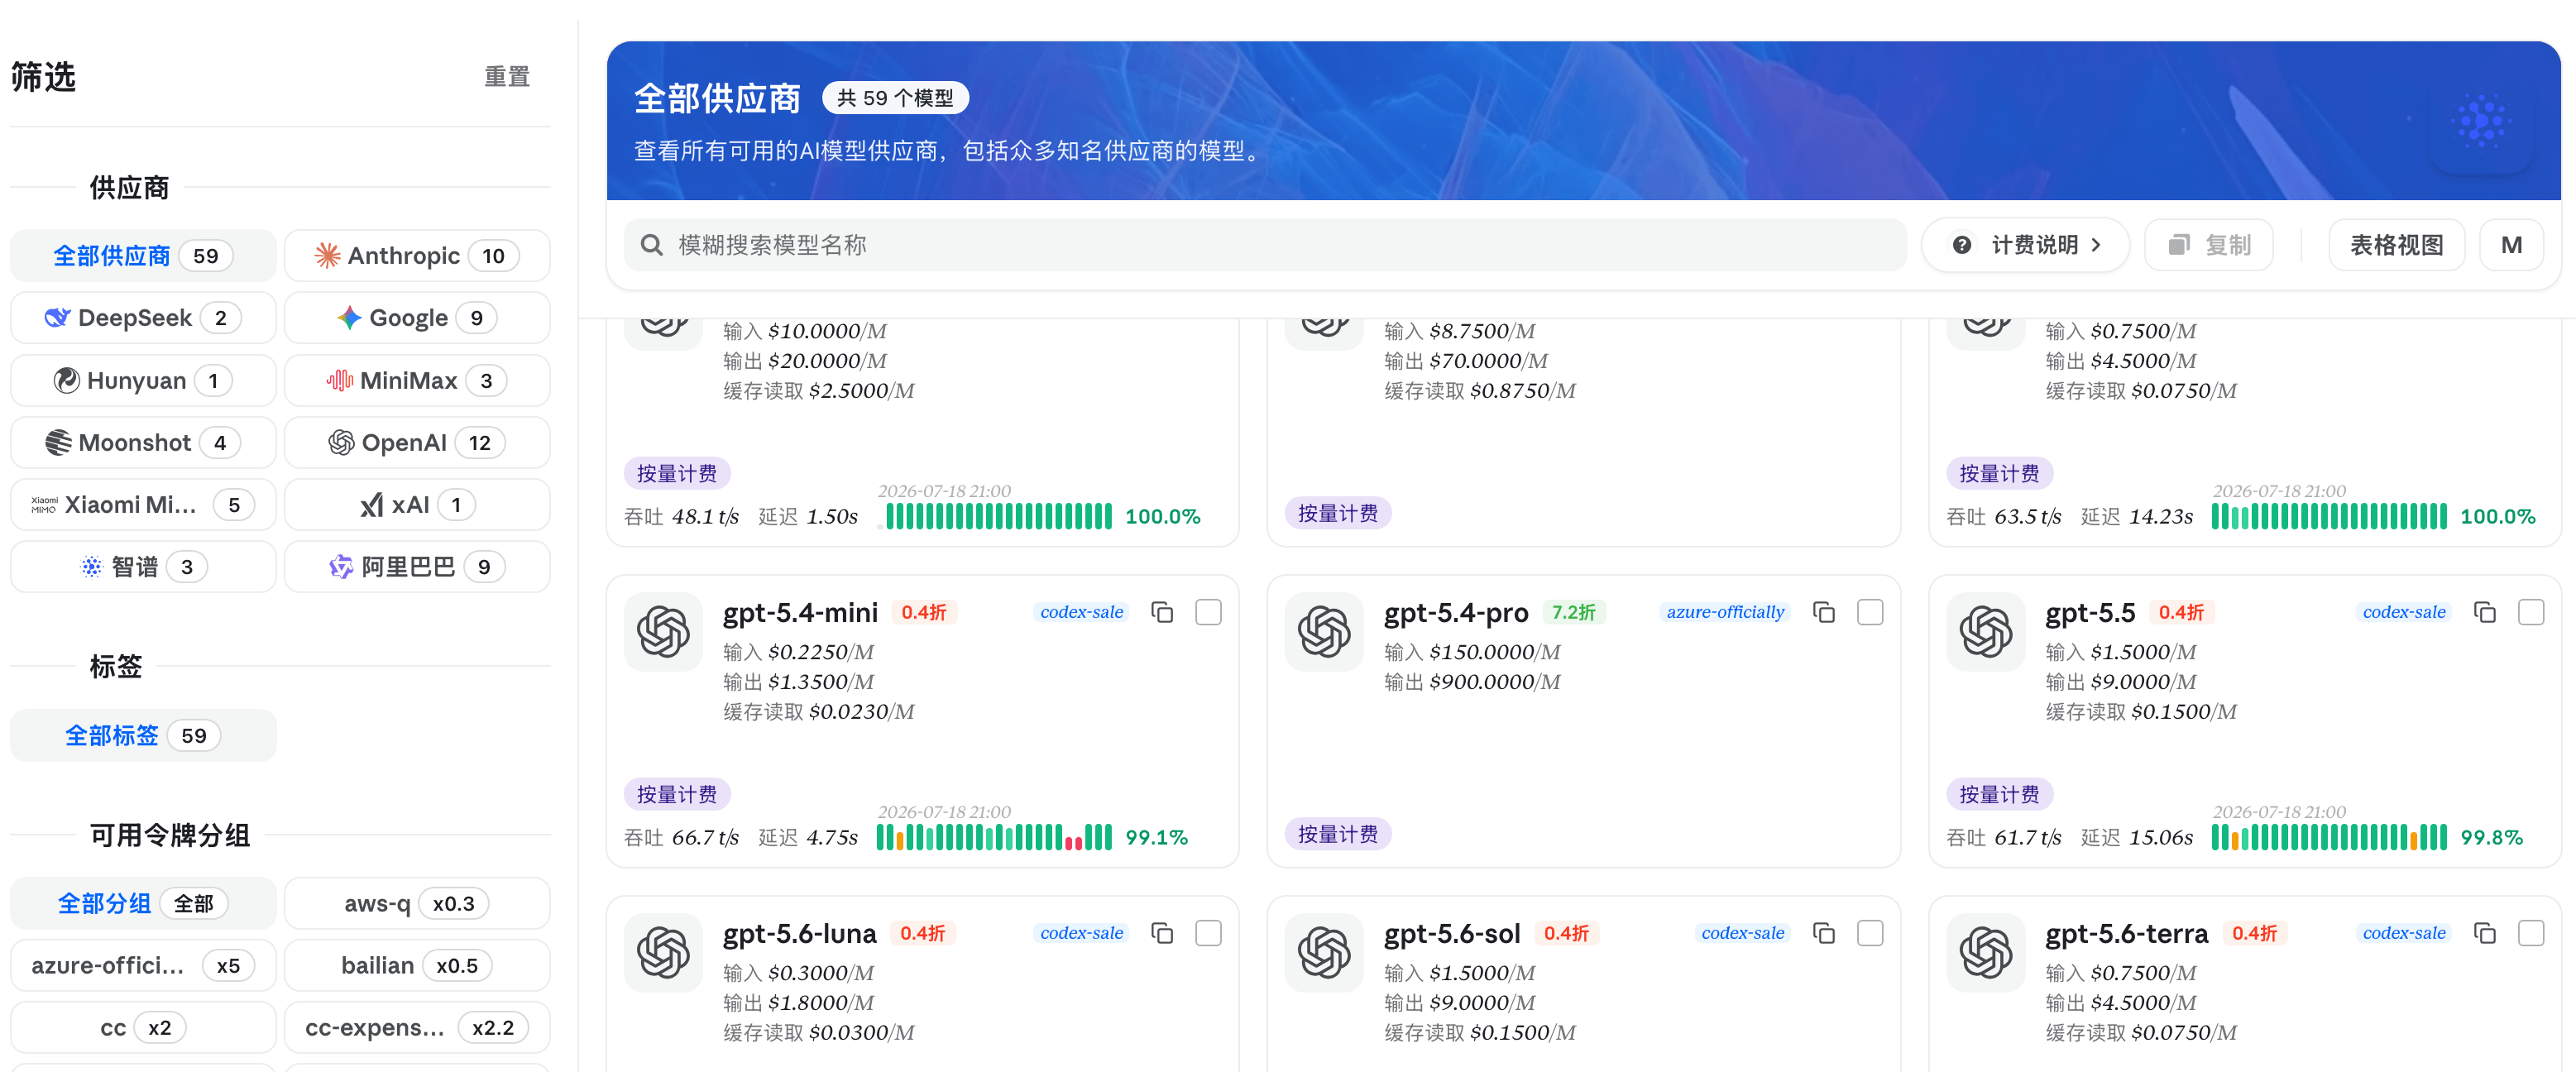Click the 复制 copy button in toolbar
The height and width of the screenshot is (1072, 2576).
(2209, 245)
